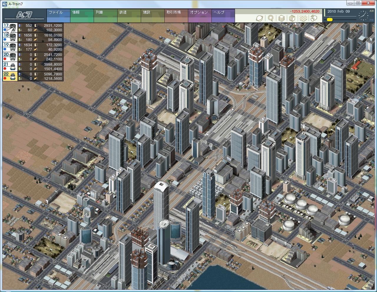377x292 pixels.
Task: Click the tiled grid display icon
Action: tap(303, 18)
